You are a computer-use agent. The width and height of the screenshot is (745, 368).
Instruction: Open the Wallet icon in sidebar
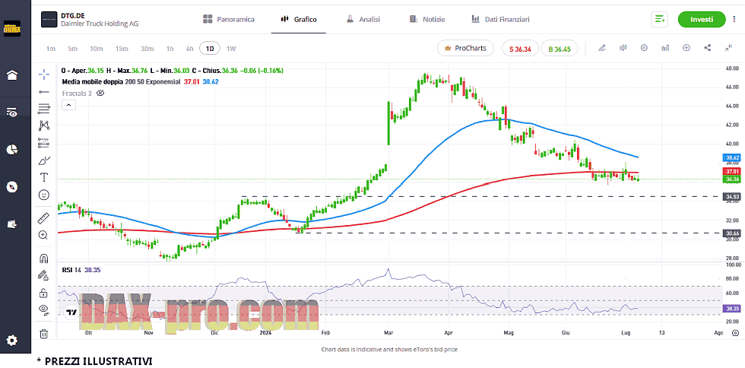click(12, 224)
